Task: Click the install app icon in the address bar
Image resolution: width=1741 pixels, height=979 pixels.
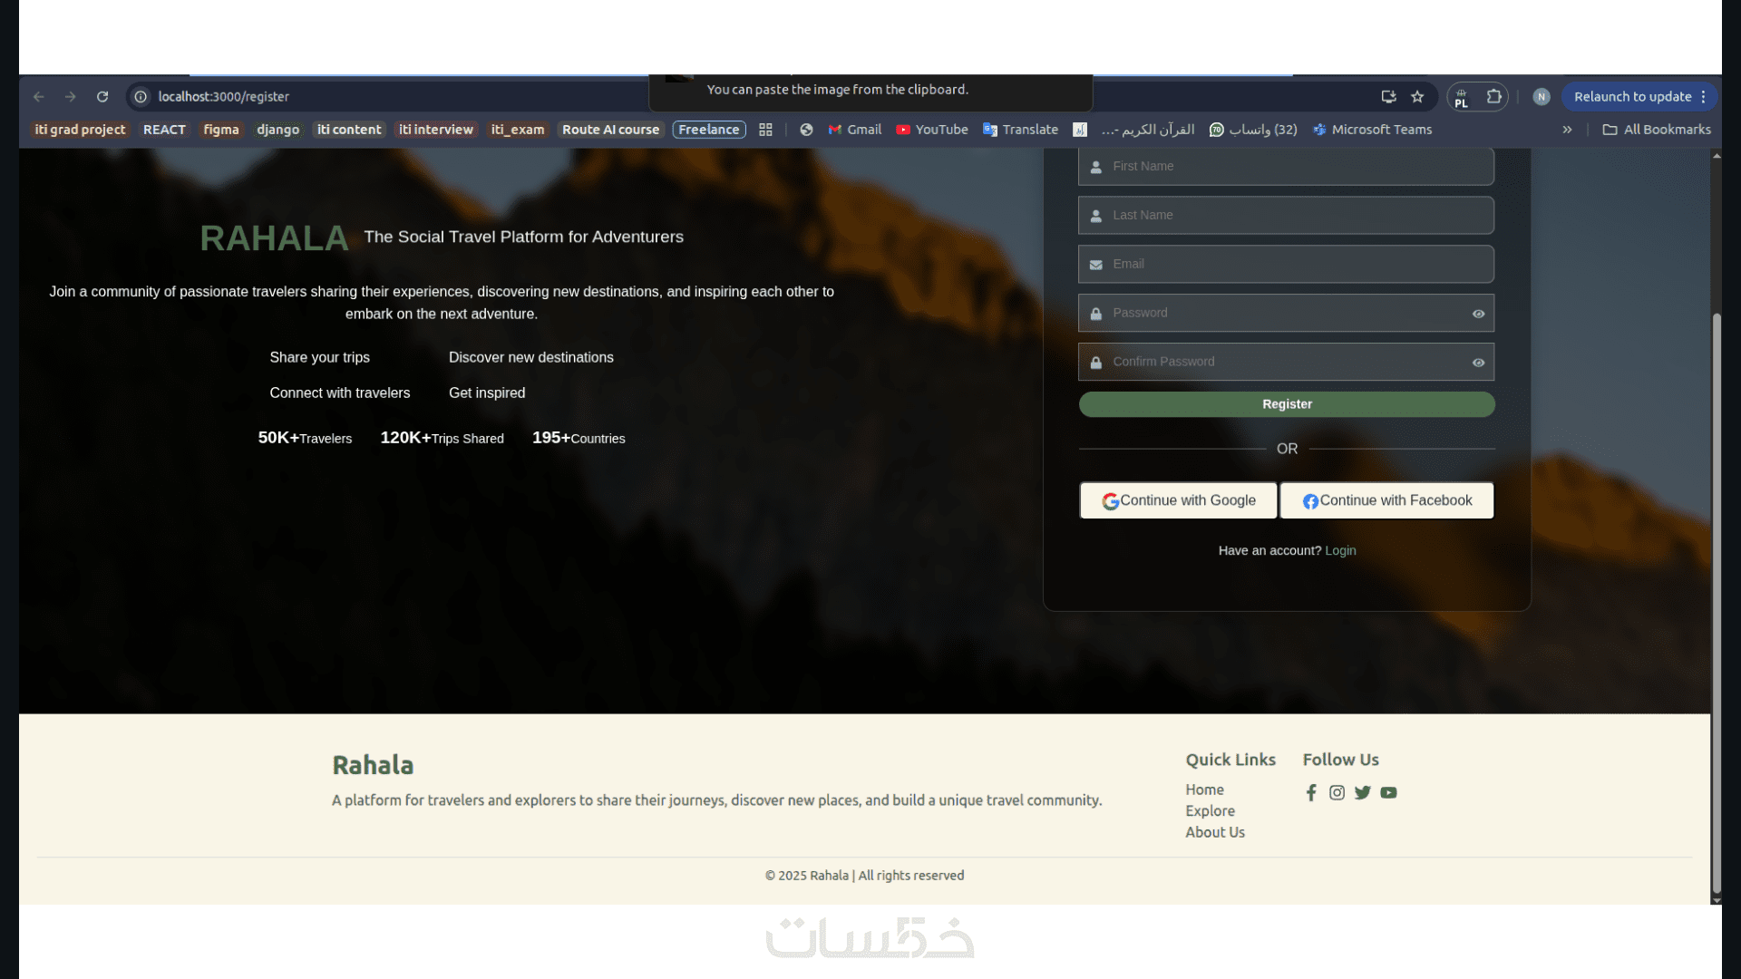Action: click(x=1388, y=97)
